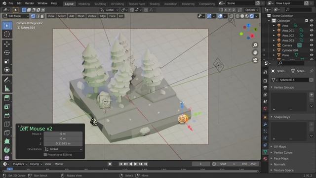Image resolution: width=316 pixels, height=178 pixels.
Task: Switch to the Shading workspace tab
Action: point(155,4)
